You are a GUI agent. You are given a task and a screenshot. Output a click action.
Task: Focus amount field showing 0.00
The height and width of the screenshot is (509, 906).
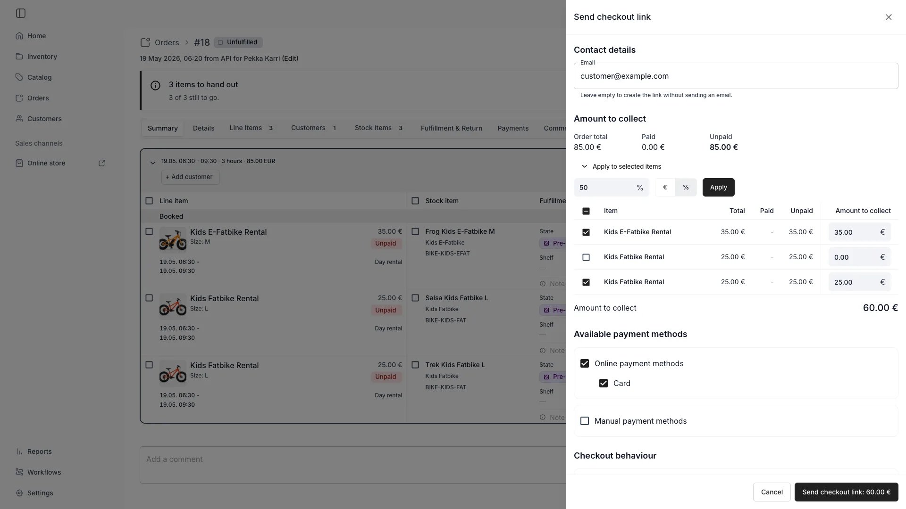[x=860, y=257]
